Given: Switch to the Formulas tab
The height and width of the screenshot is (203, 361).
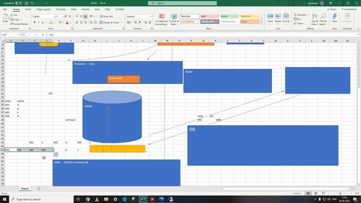Looking at the screenshot, I should click(60, 9).
